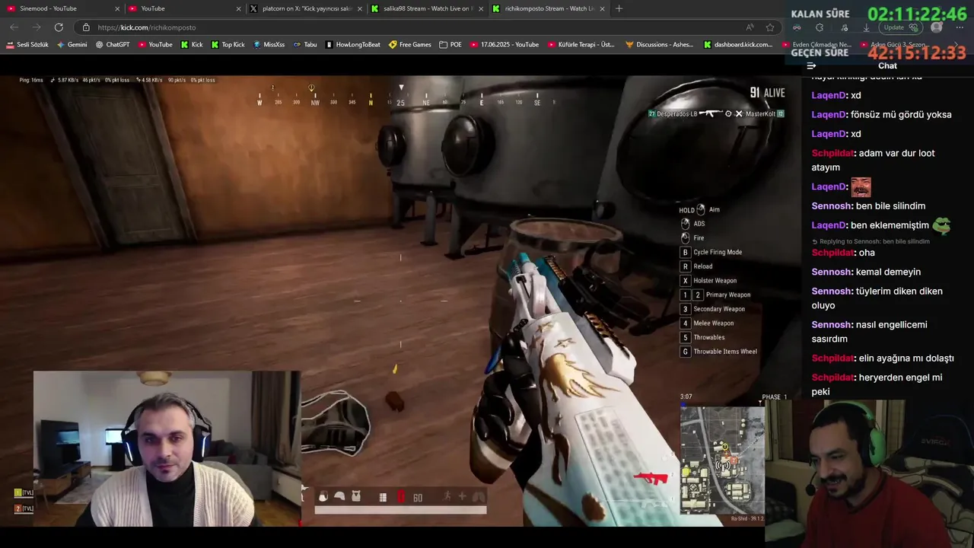Open the browser settings and more menu
Screen dimensions: 974x548
click(x=959, y=27)
